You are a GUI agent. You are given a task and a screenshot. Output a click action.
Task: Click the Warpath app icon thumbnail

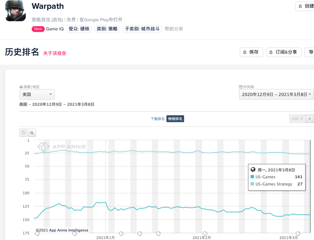[x=15, y=10]
